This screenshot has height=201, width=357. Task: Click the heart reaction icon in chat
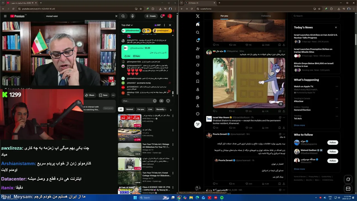click(168, 101)
